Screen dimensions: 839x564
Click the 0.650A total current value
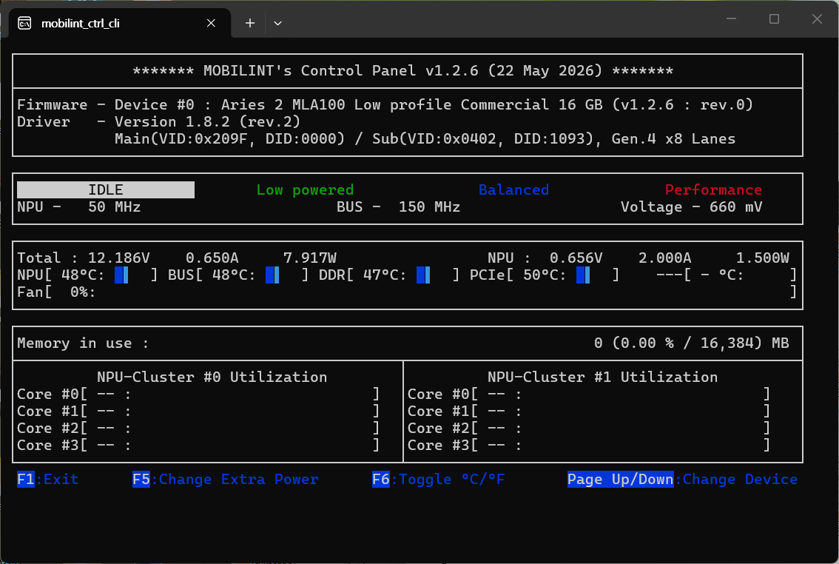[x=212, y=258]
